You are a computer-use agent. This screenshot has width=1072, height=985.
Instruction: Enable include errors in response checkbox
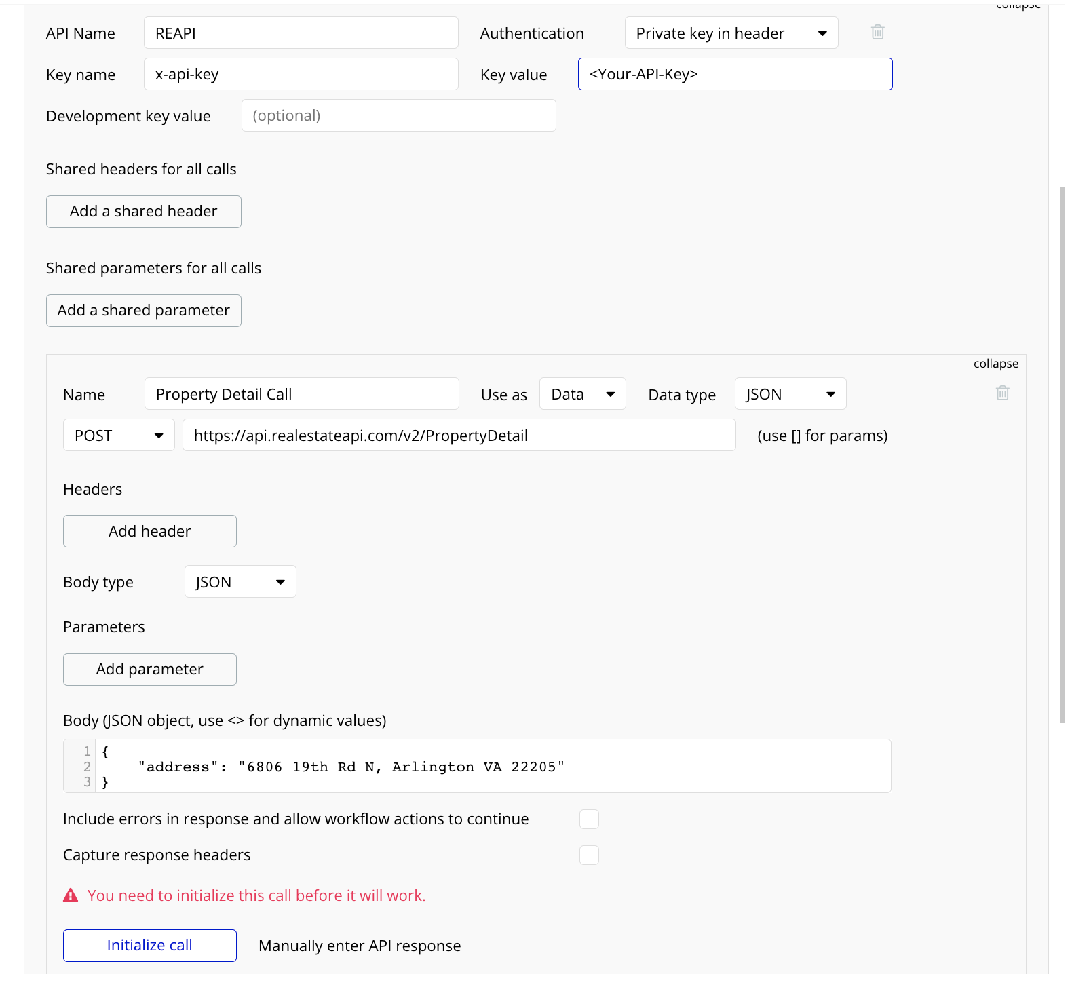pos(589,819)
